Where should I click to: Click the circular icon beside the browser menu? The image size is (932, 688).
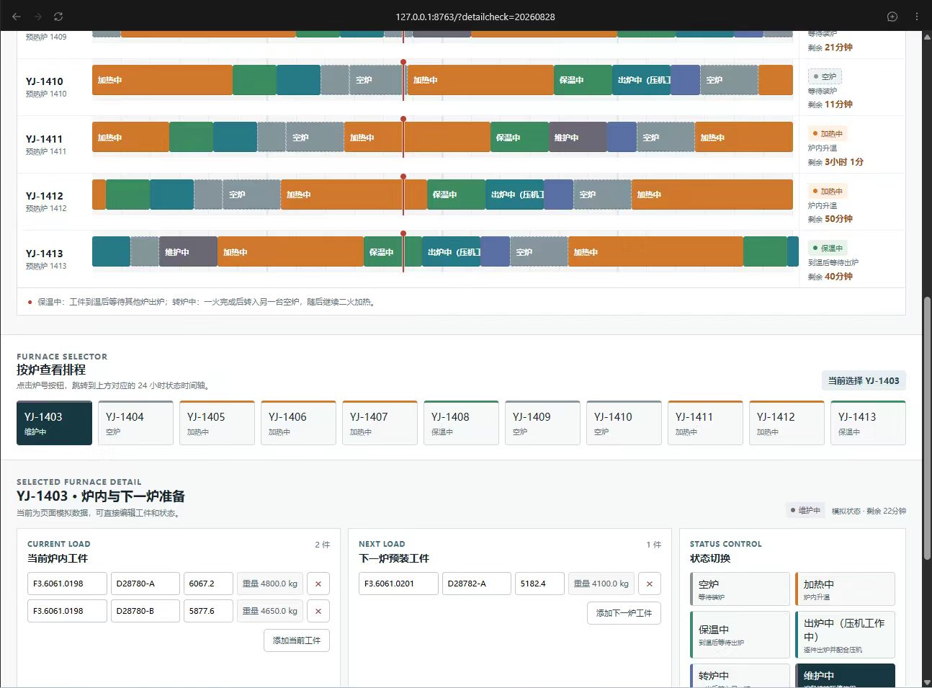pyautogui.click(x=892, y=17)
